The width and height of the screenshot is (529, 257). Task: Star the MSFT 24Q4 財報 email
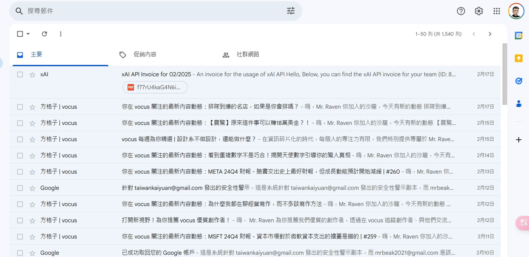pyautogui.click(x=32, y=237)
